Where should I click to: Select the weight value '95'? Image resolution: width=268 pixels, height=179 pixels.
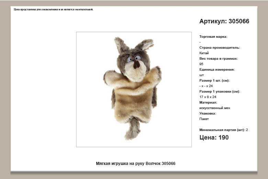[201, 64]
